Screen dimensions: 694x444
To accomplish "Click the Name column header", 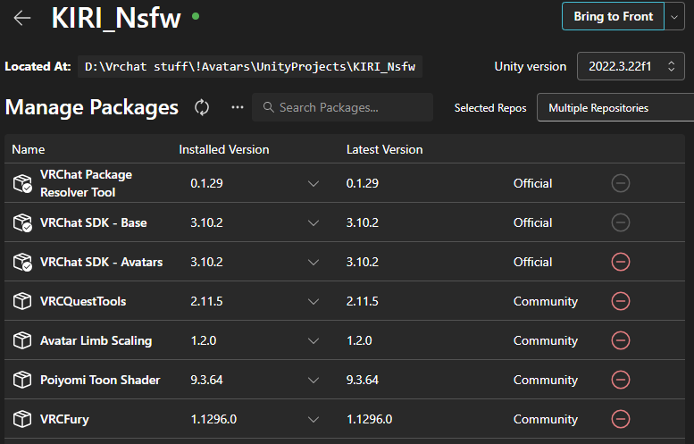I will (28, 149).
